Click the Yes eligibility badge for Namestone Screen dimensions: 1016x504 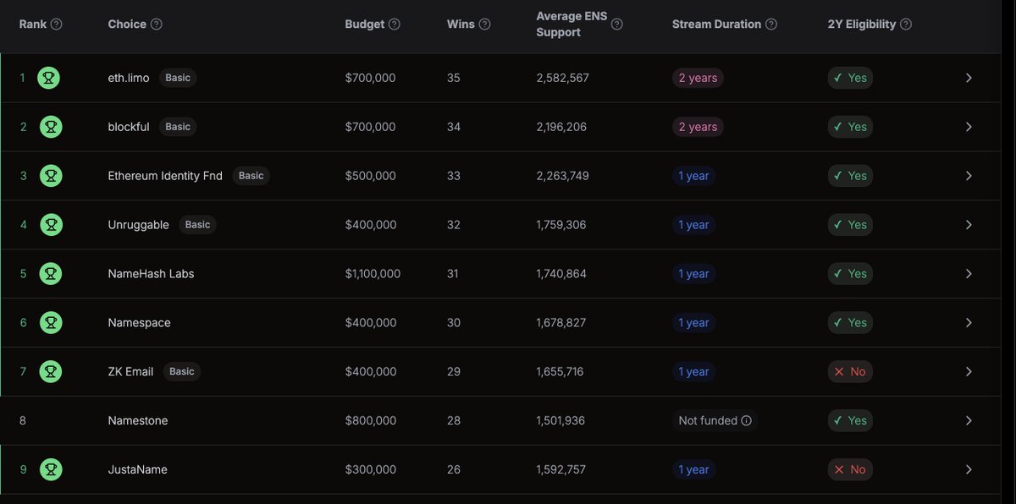[x=850, y=420]
